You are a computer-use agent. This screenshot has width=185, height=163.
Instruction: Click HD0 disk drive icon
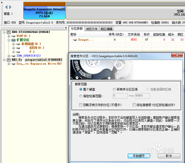[9, 32]
